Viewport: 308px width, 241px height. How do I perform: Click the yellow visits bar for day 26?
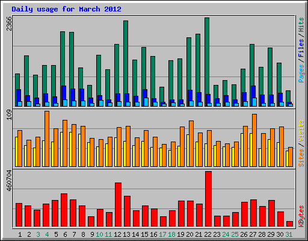242,150
